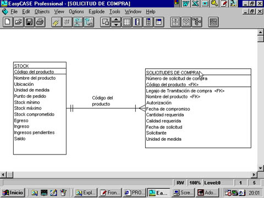Screen dimensions: 264x198
Task: Print the diagram with the printer icon
Action: click(40, 22)
